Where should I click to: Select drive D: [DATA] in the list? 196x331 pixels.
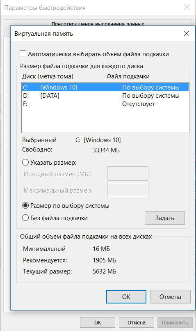[105, 96]
